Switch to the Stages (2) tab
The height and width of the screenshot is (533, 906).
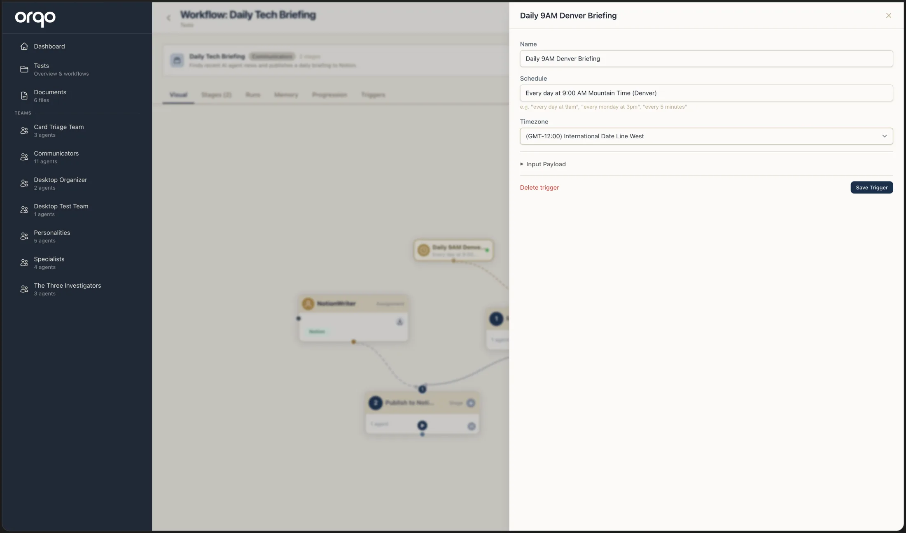[x=216, y=95]
